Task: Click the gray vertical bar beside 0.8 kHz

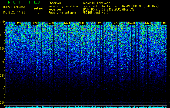Action: click(5, 83)
